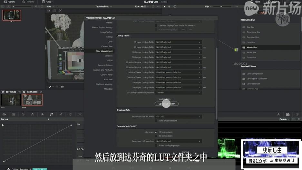The height and width of the screenshot is (170, 302).
Task: Open the Qualifier palette icon
Action: (61, 114)
